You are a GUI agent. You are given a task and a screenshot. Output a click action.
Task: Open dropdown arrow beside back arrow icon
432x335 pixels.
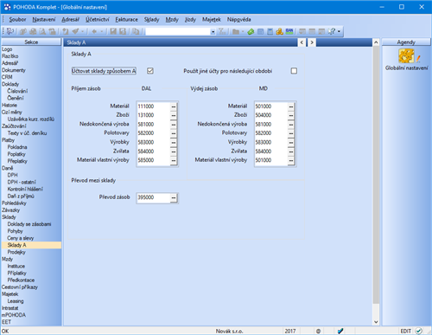pos(101,31)
